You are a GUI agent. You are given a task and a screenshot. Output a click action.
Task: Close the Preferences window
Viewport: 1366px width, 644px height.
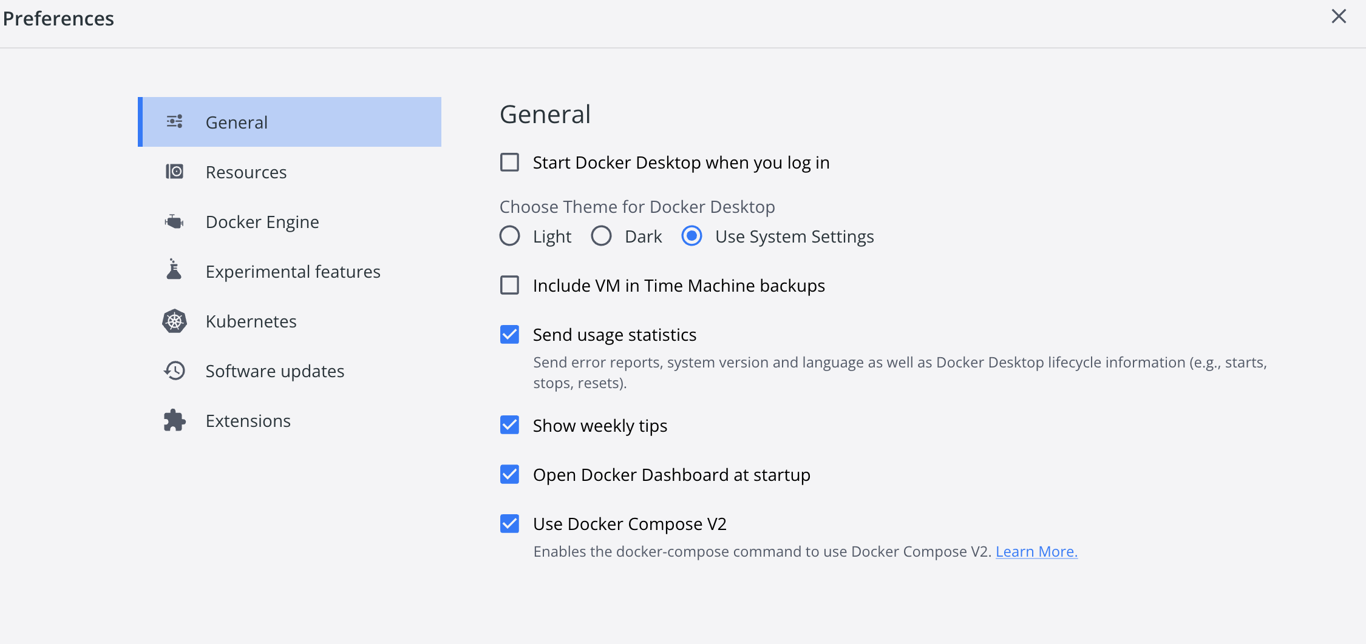[x=1339, y=16]
